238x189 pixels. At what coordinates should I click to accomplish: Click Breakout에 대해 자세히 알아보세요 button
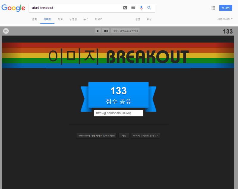click(x=97, y=136)
